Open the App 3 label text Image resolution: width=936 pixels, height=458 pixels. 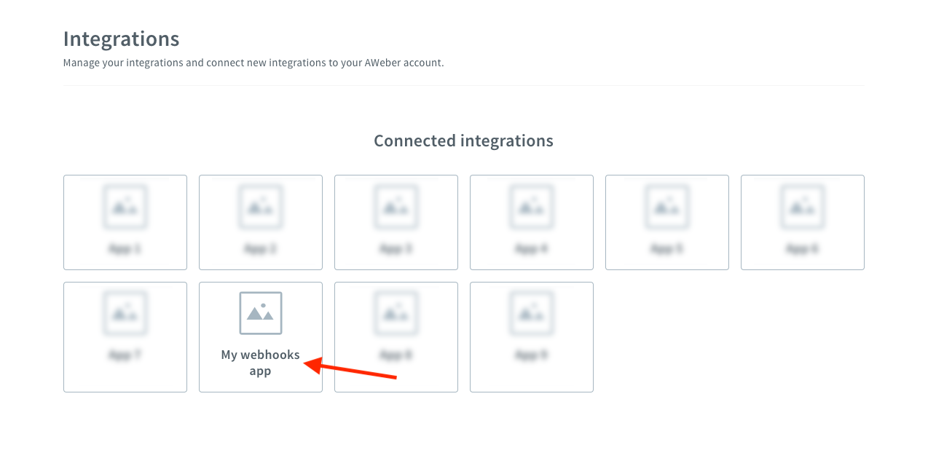click(396, 249)
